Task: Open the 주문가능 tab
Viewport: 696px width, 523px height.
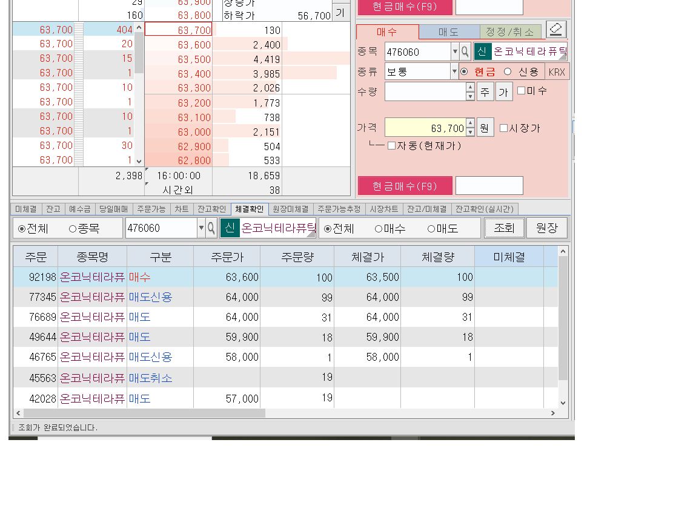Action: point(151,209)
